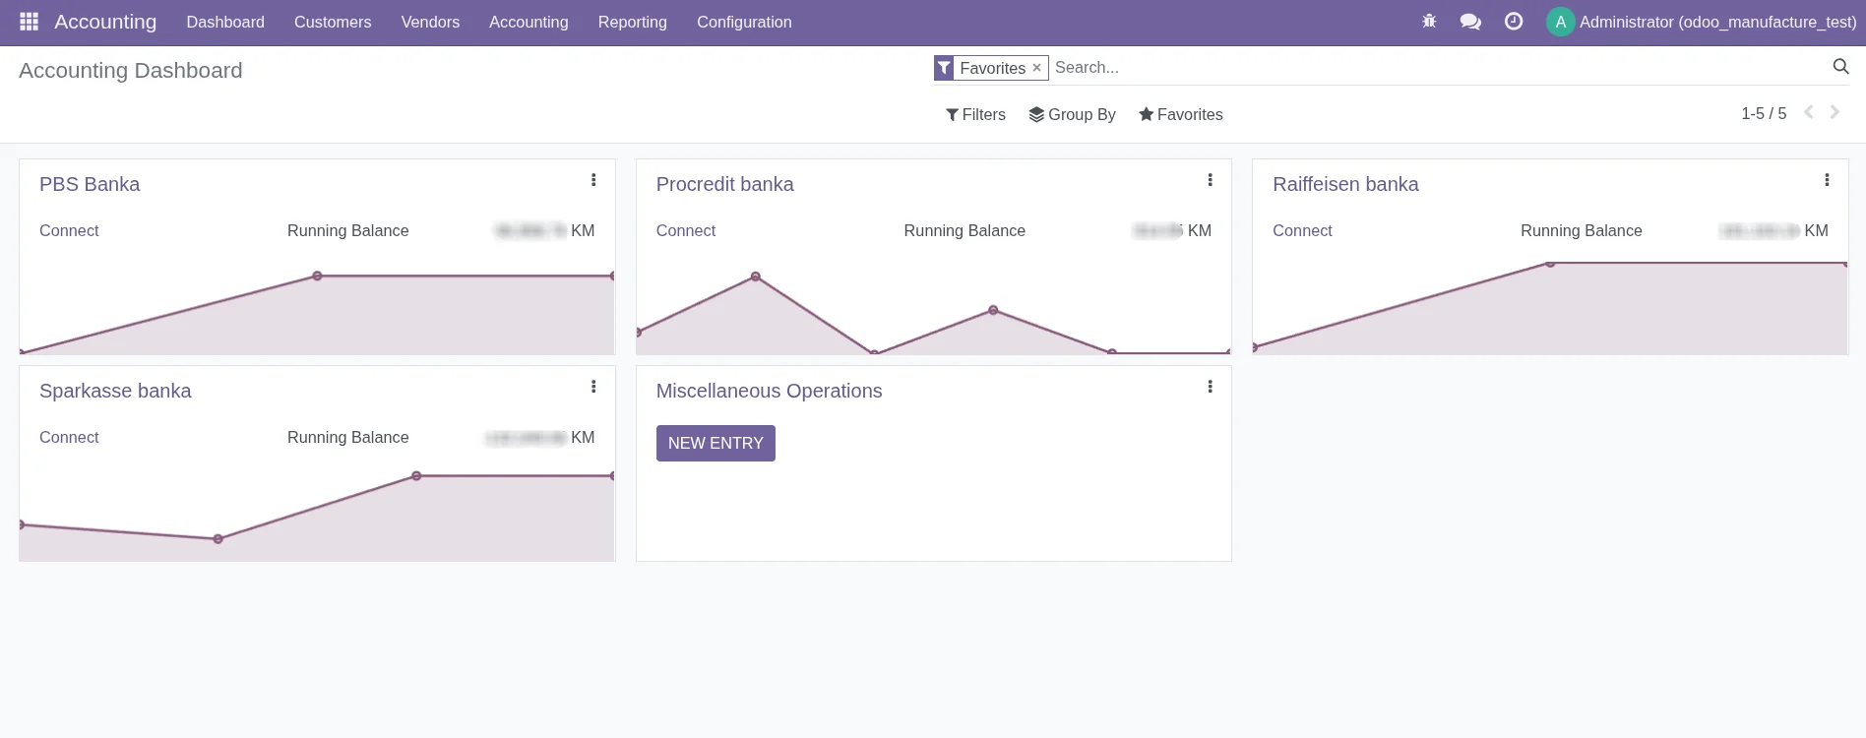Open the apps grid menu icon
The image size is (1866, 738).
29,22
